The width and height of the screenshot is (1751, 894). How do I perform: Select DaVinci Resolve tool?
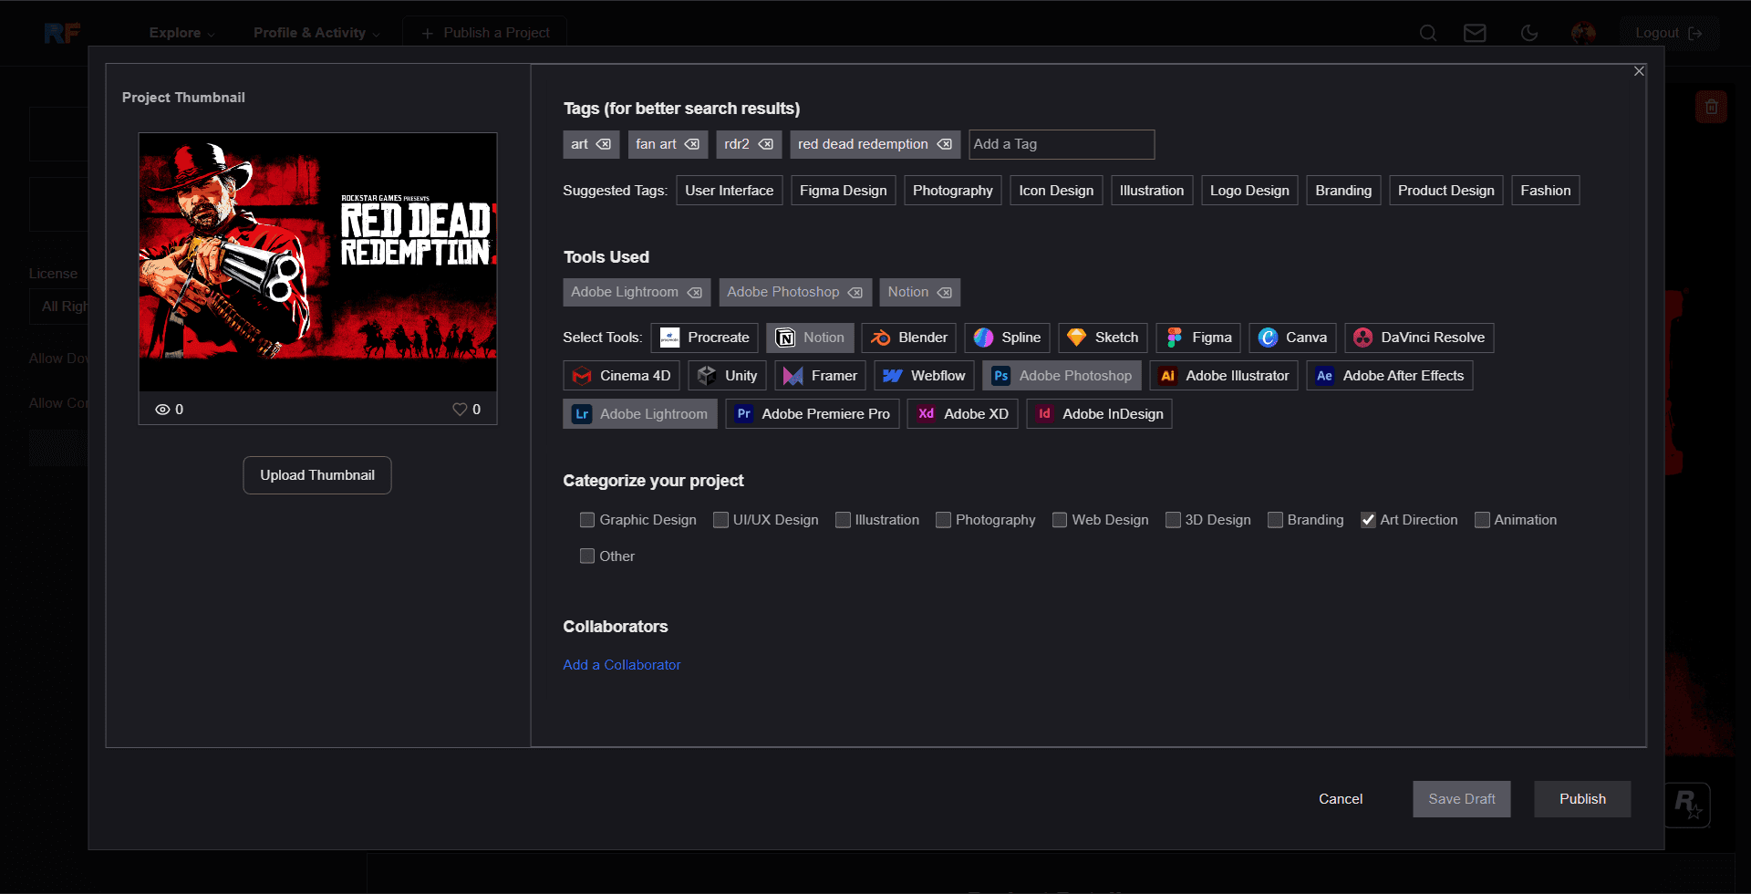tap(1419, 338)
